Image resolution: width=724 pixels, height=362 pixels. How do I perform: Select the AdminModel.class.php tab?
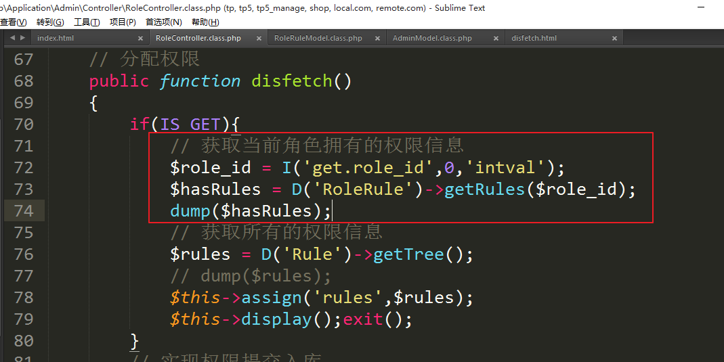[432, 39]
